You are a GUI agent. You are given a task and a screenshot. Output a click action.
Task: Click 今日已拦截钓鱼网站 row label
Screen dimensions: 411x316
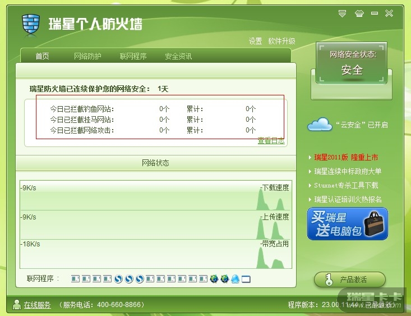[x=82, y=109]
